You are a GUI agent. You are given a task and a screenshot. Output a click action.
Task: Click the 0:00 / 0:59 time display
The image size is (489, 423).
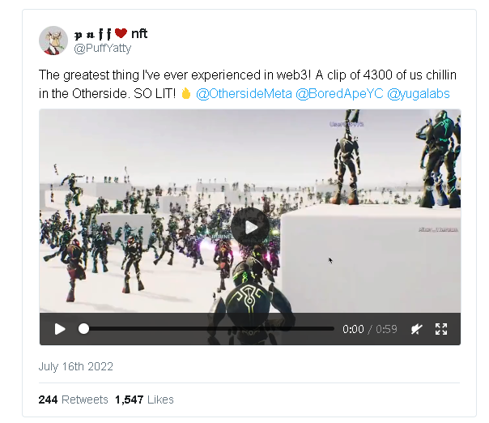click(x=370, y=329)
